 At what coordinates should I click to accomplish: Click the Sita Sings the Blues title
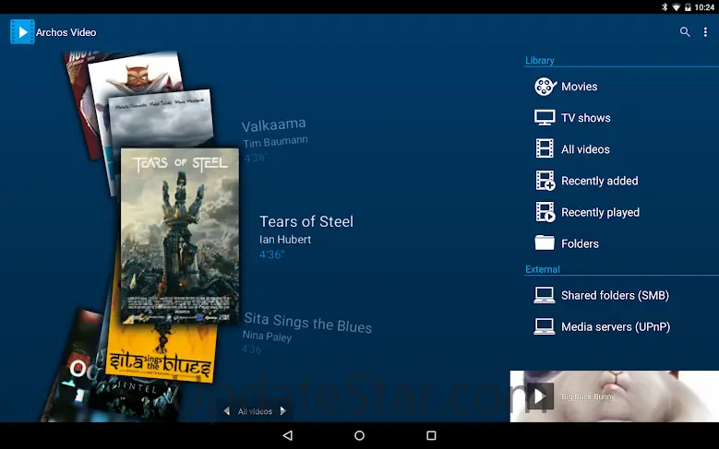pyautogui.click(x=307, y=322)
